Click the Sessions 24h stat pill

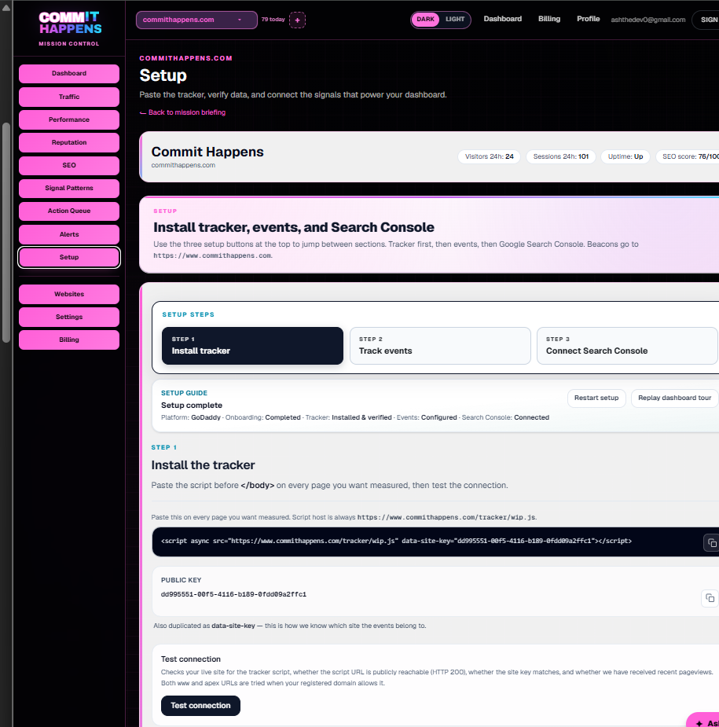click(x=560, y=156)
